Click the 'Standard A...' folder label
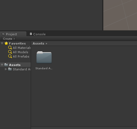 (44, 68)
